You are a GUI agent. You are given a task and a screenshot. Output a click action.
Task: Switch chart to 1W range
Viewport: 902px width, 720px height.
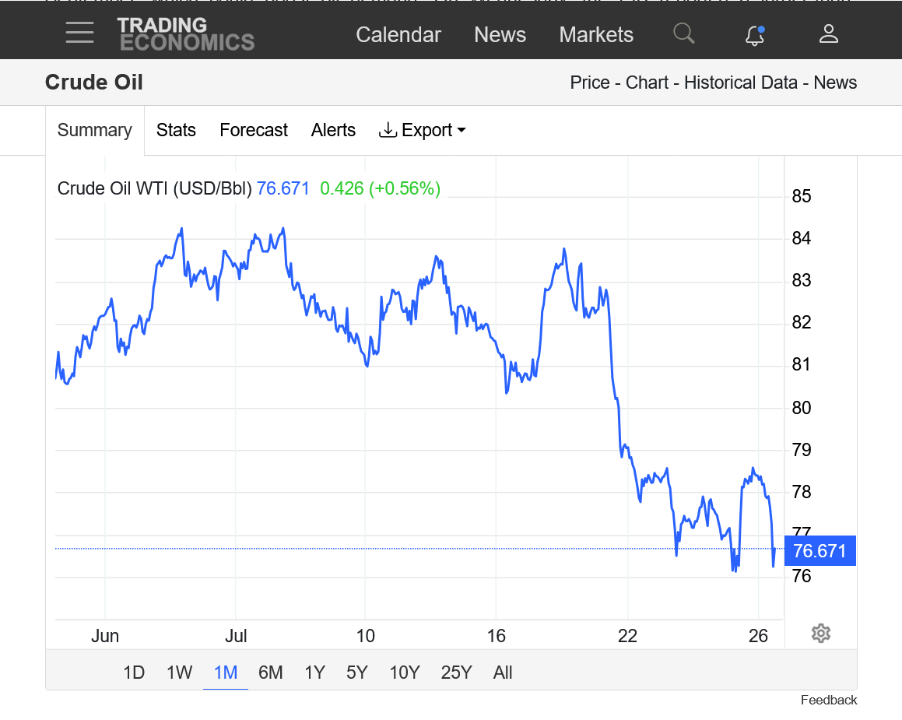click(179, 673)
